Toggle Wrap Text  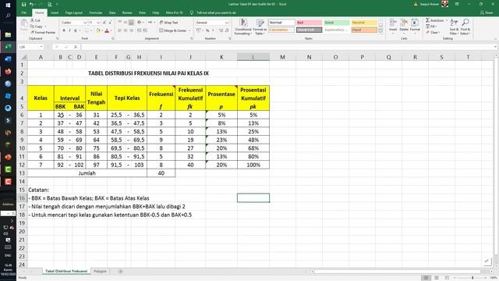tap(168, 23)
